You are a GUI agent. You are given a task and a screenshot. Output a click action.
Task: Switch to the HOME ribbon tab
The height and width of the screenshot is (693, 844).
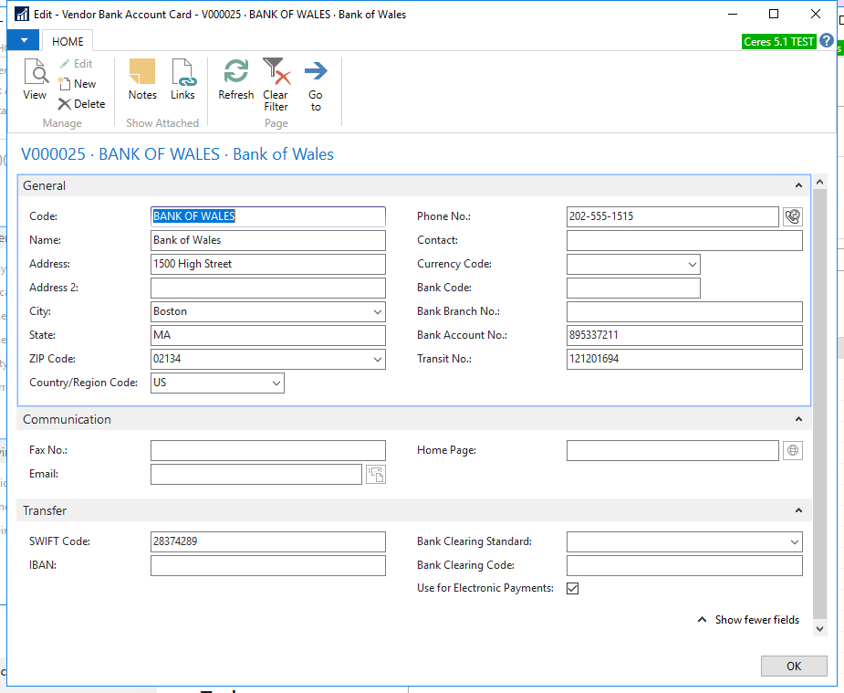coord(68,42)
